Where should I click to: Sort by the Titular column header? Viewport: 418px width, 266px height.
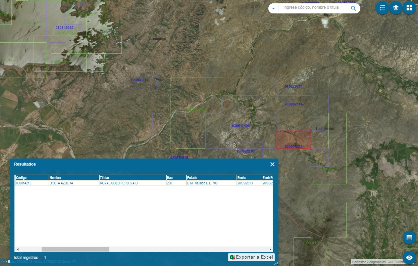click(132, 178)
